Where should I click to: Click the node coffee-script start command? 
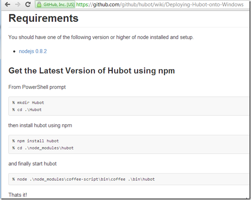(x=83, y=179)
